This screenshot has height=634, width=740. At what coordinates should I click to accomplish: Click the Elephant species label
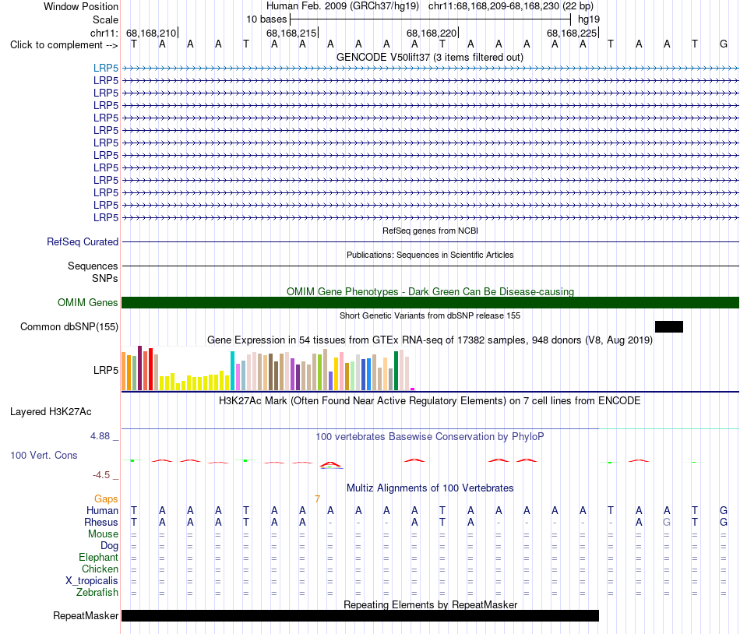coord(98,557)
